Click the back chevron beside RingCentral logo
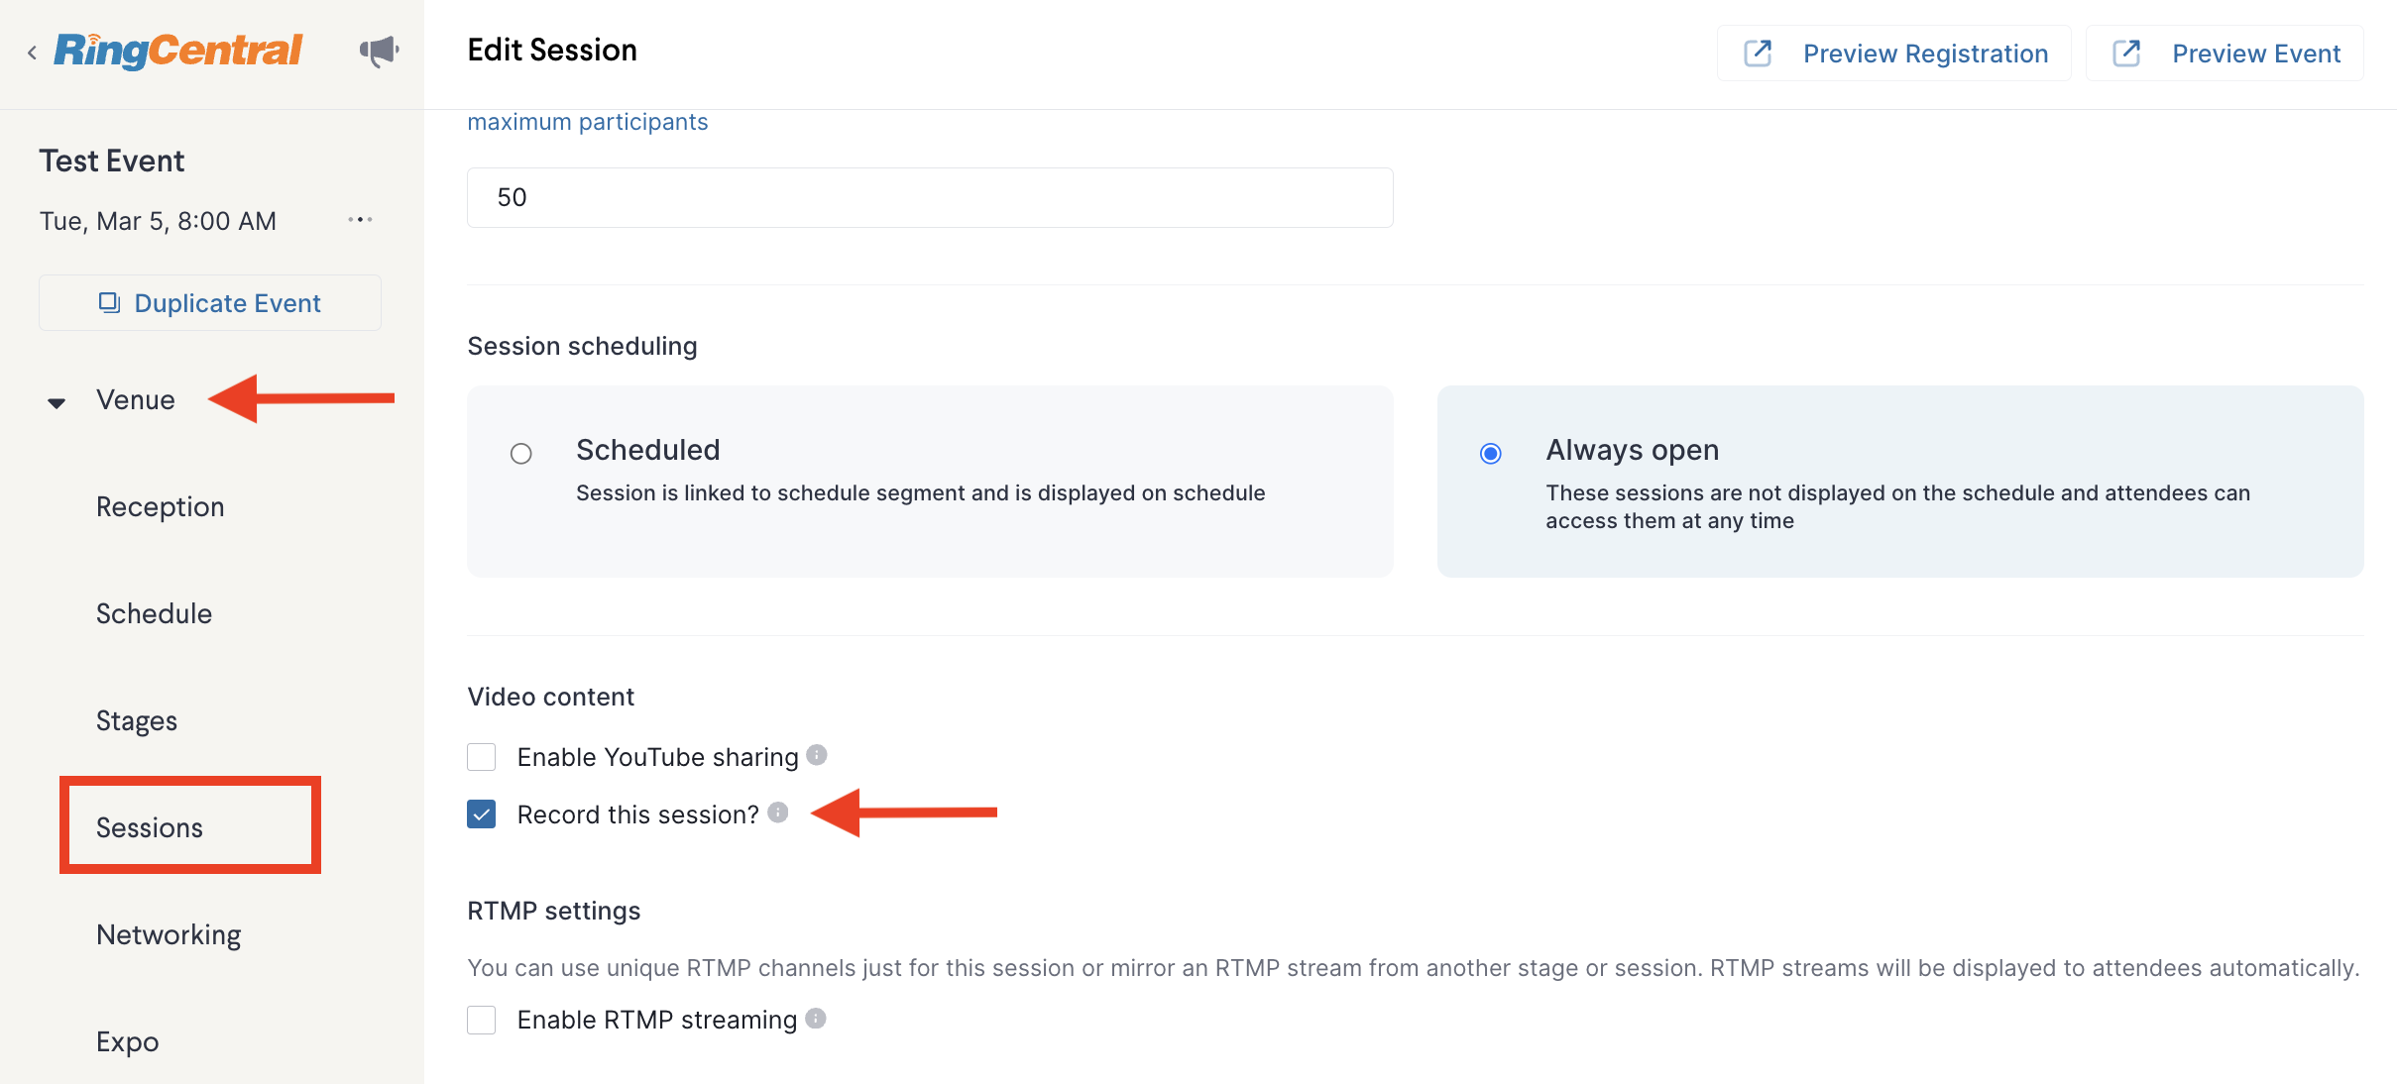 click(x=33, y=53)
